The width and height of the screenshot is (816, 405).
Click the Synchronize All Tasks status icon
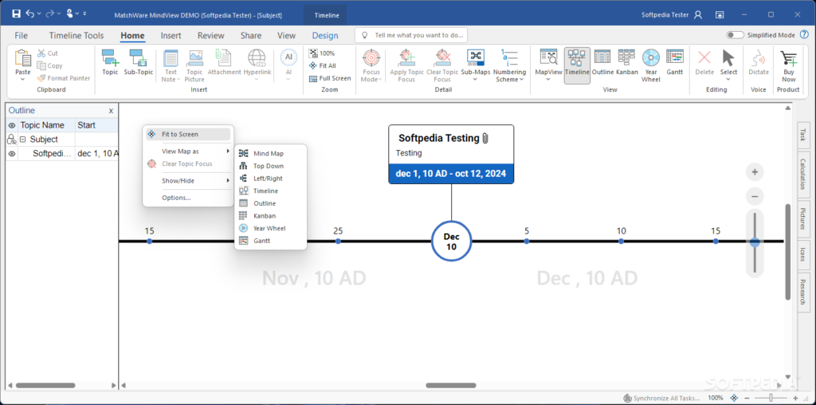pos(628,399)
